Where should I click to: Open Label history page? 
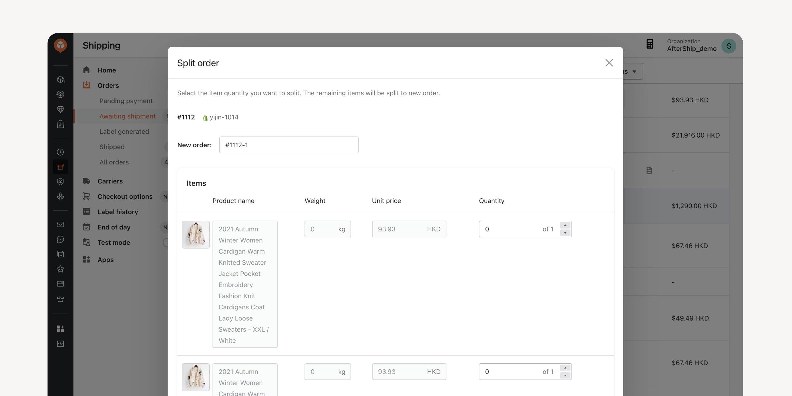118,212
